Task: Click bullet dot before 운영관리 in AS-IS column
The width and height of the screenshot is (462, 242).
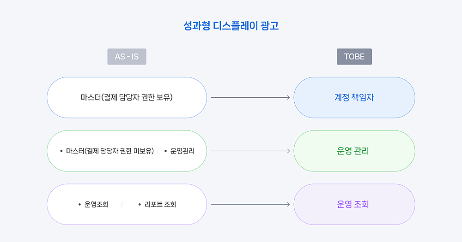Action: (x=165, y=151)
